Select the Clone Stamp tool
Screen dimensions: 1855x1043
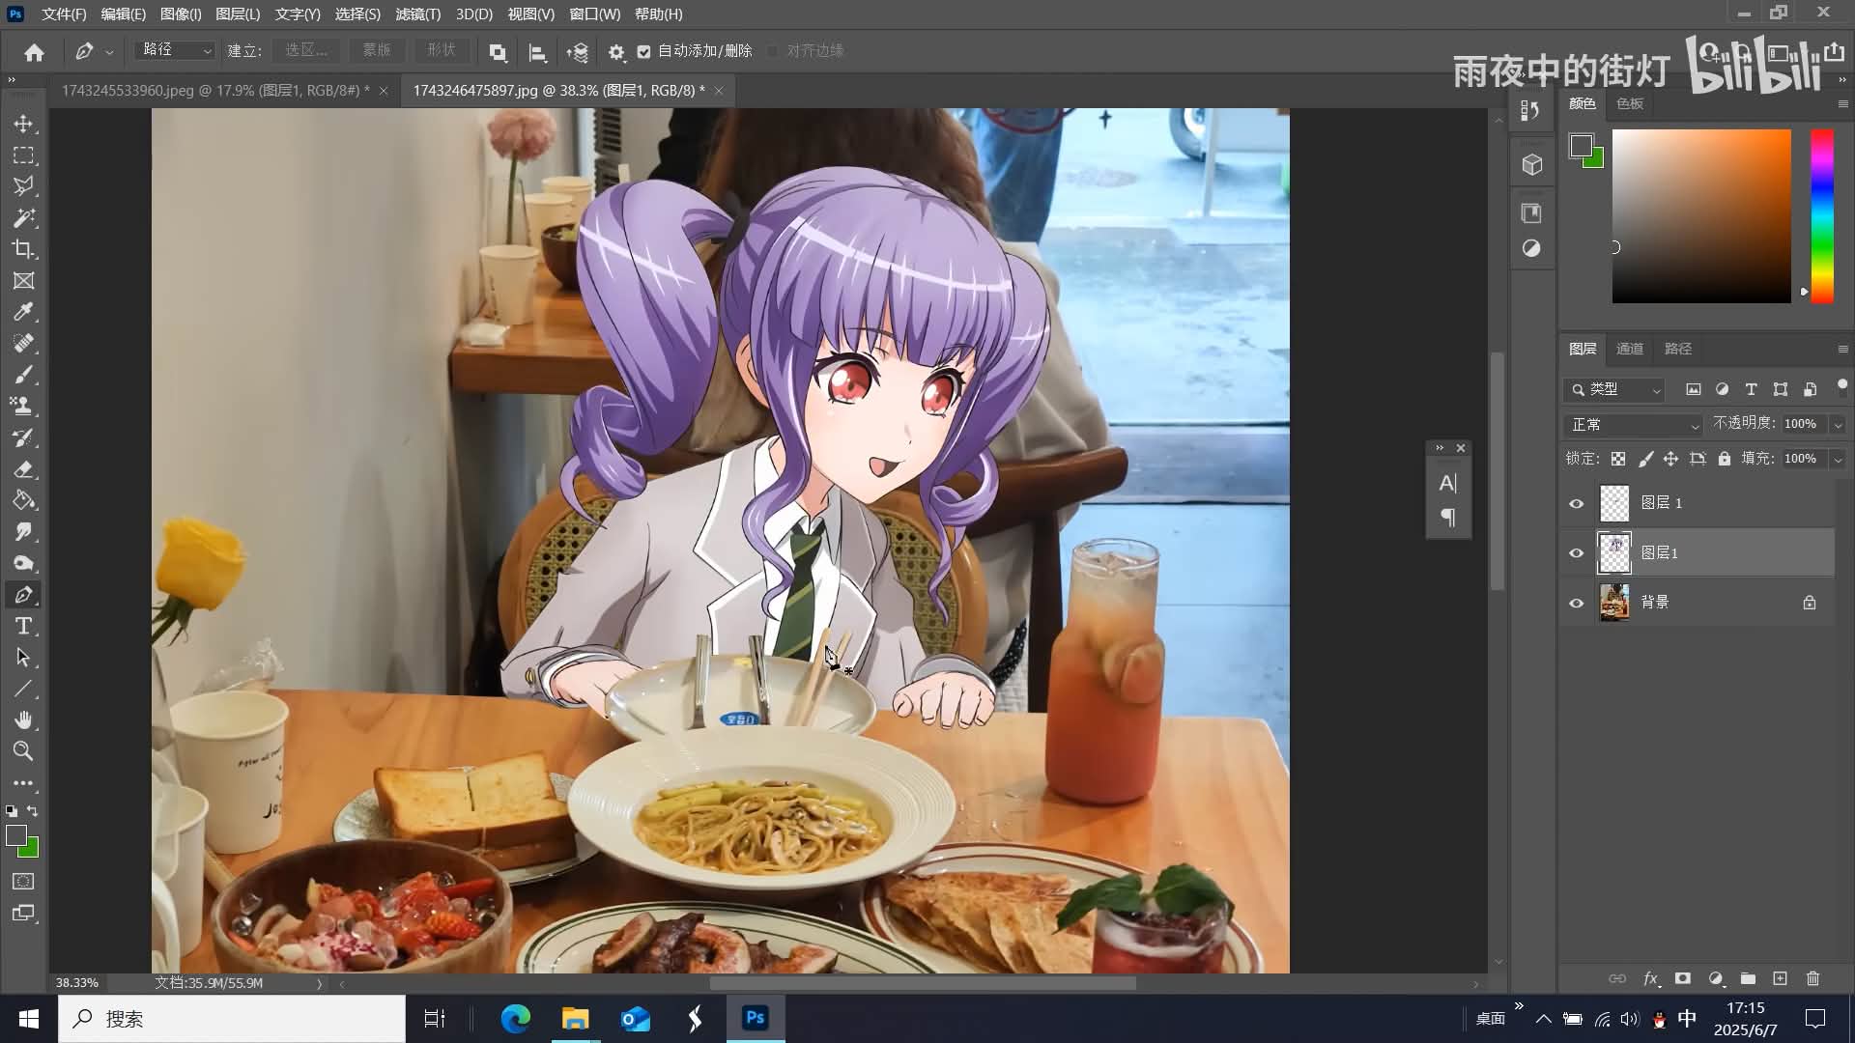tap(23, 407)
